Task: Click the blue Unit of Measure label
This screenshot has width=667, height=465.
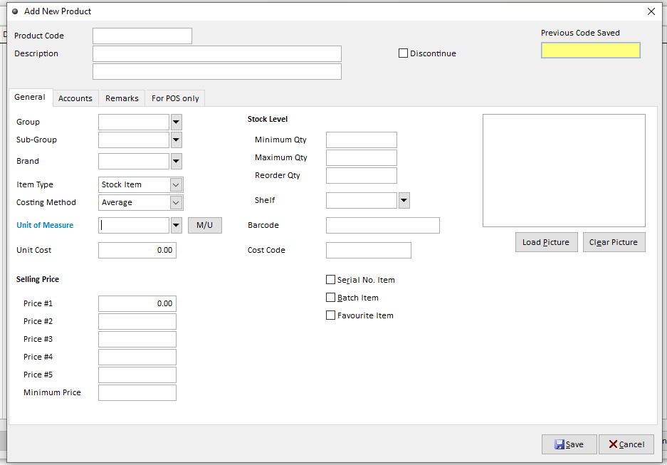Action: coord(45,225)
